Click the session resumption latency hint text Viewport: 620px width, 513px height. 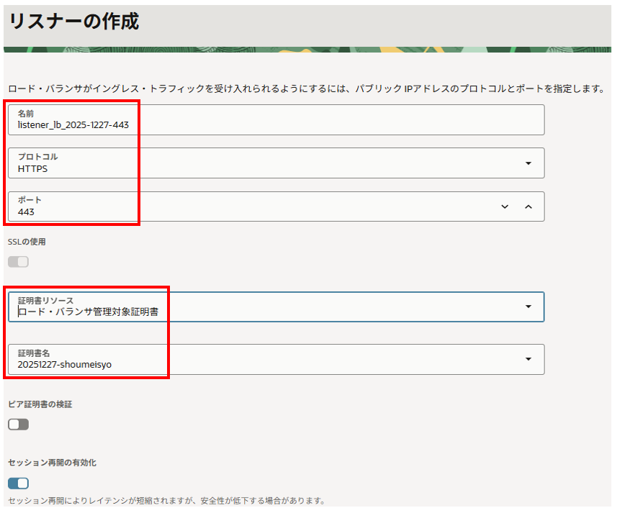166,501
